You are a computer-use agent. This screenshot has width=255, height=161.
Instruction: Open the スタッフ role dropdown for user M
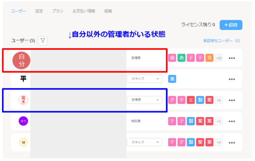(144, 142)
